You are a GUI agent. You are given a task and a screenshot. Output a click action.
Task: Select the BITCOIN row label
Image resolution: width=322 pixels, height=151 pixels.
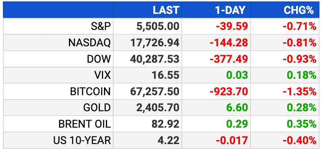tap(91, 92)
